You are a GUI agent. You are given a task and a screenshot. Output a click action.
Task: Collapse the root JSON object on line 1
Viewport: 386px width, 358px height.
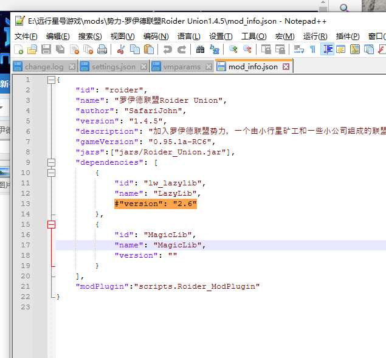(x=51, y=80)
